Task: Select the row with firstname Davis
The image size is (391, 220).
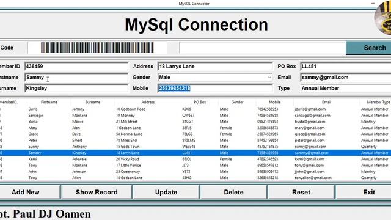Action: [195, 109]
